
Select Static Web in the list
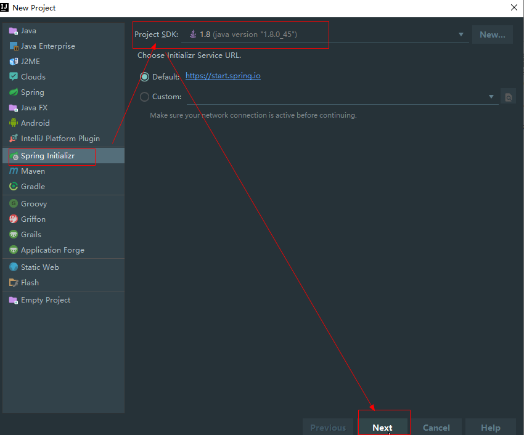(x=63, y=267)
